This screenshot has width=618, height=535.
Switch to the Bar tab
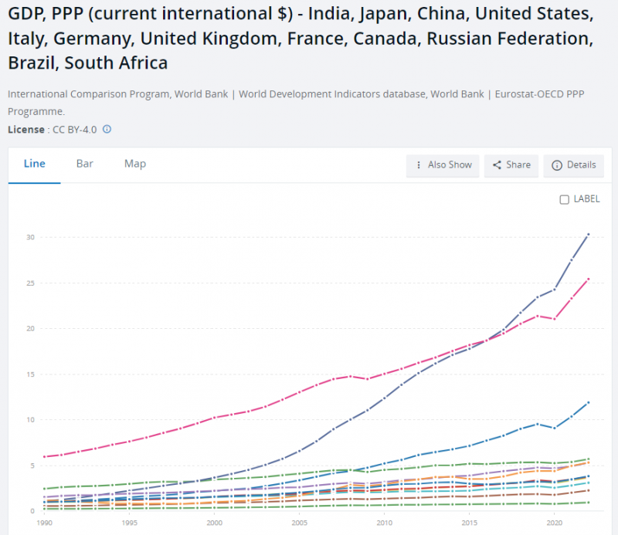85,164
